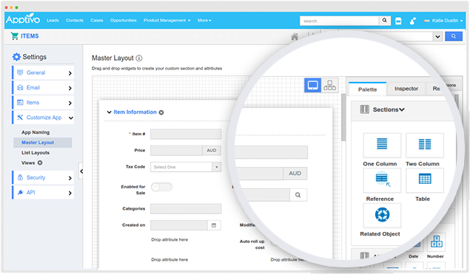The width and height of the screenshot is (470, 274).
Task: Remove the Item Information section
Action: click(x=161, y=112)
